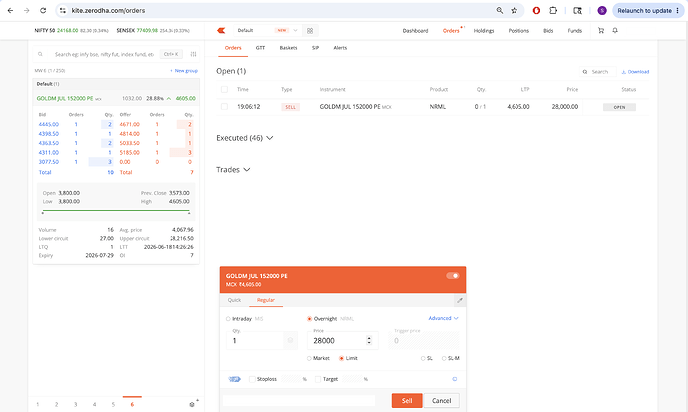Go to the Dashboard menu
This screenshot has height=412, width=688.
(415, 31)
